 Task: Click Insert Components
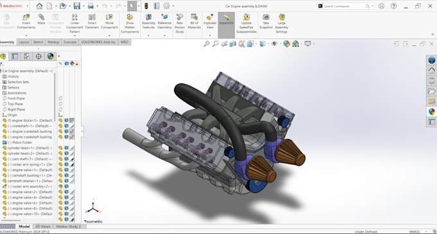(26, 22)
